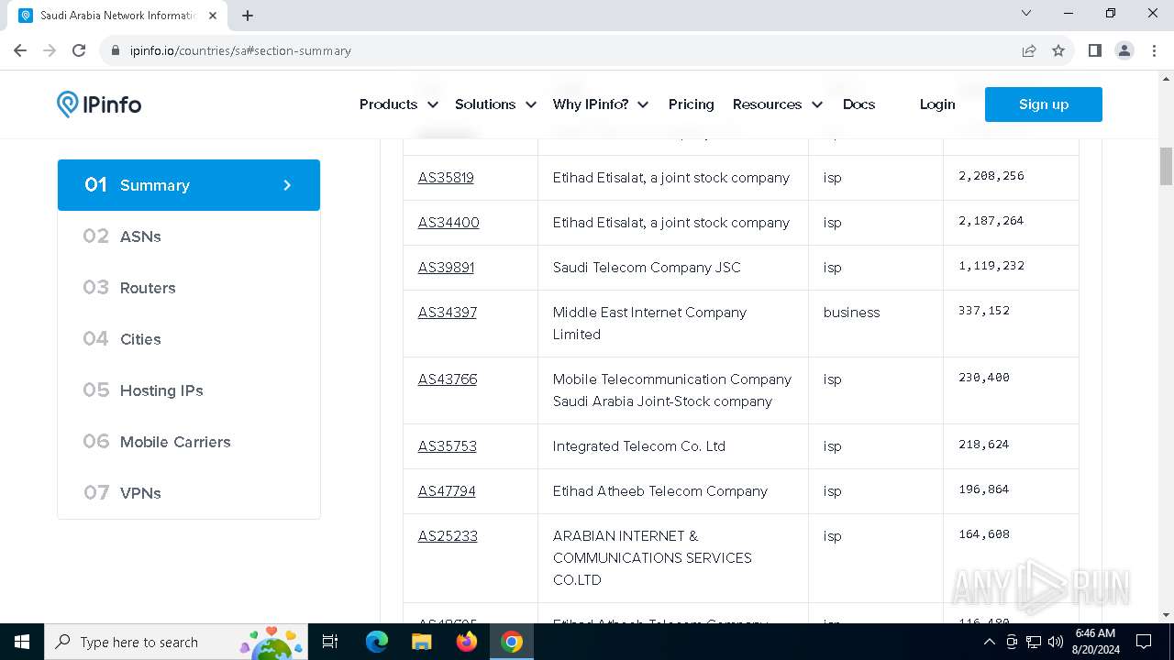Open the notifications action center
Screen dimensions: 1174x660
1144,642
